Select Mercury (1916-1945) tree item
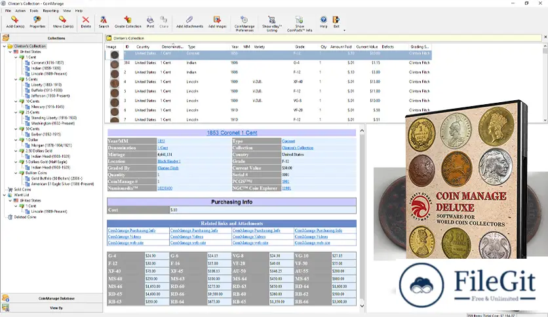This screenshot has height=317, width=548. (x=48, y=107)
